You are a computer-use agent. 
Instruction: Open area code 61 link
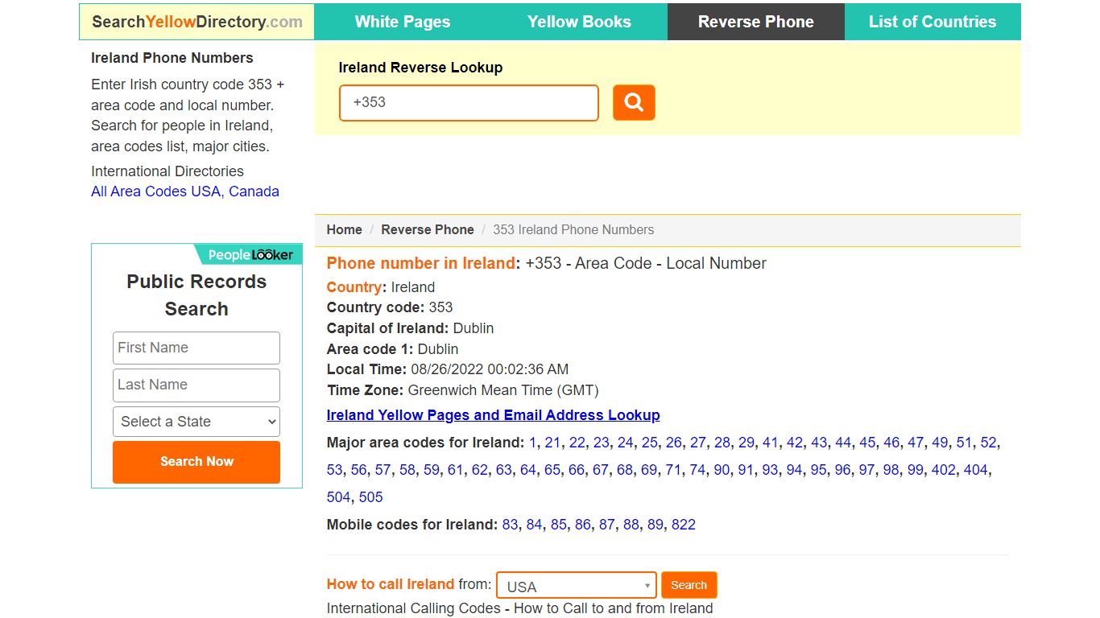point(455,470)
